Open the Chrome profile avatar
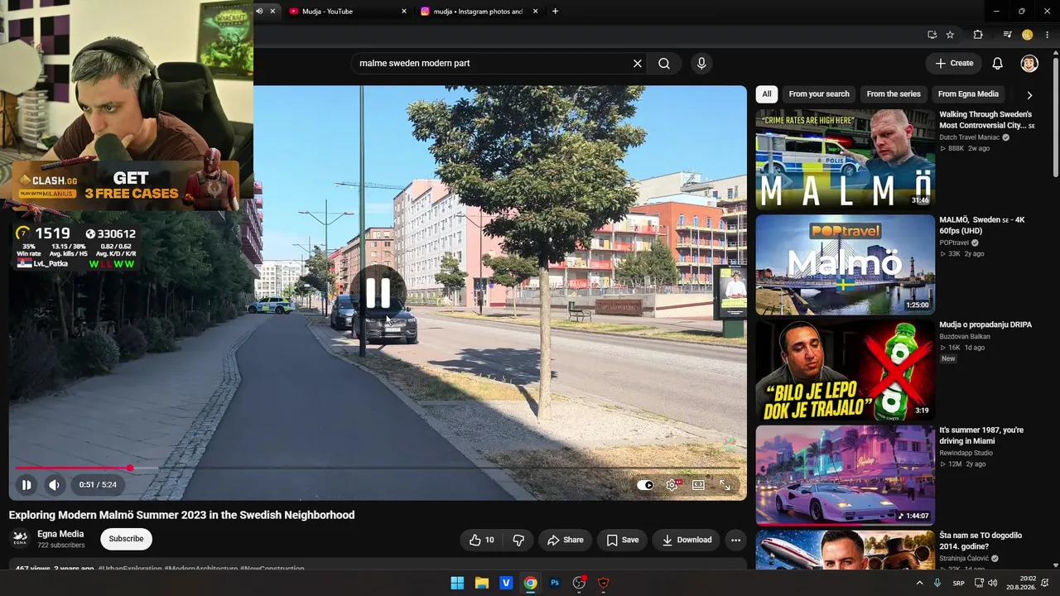 (1028, 35)
